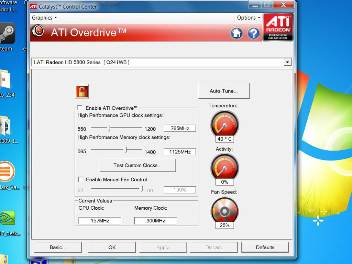This screenshot has height=264, width=352.
Task: Click the Auto-Tune... button
Action: [x=224, y=91]
